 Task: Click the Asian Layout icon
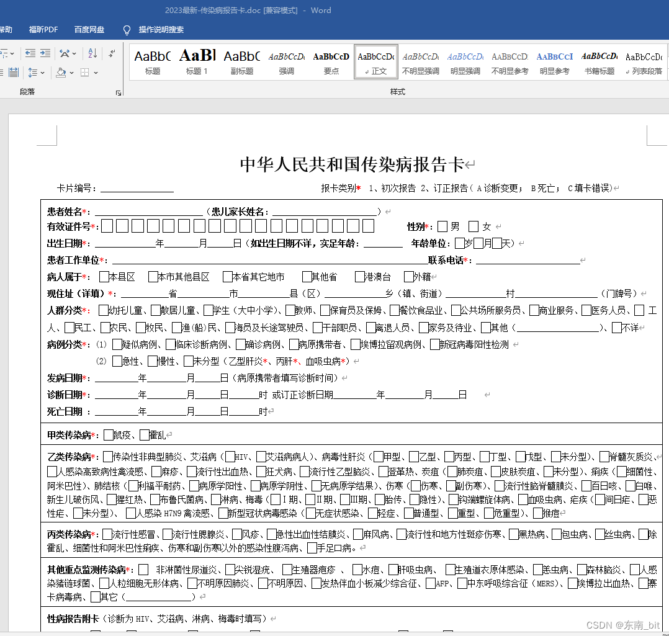pos(65,53)
